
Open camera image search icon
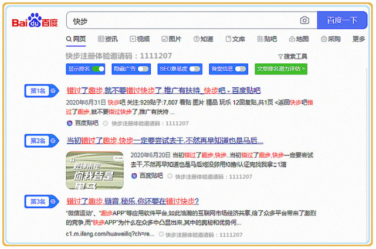point(304,21)
